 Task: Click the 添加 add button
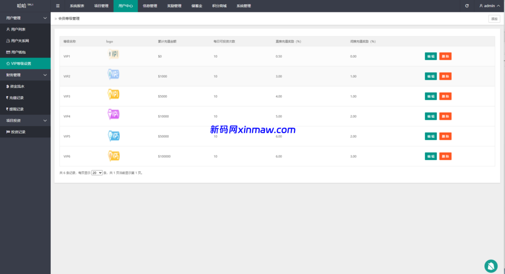(494, 19)
